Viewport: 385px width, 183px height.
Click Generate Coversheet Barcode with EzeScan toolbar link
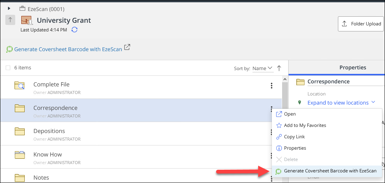pos(68,49)
